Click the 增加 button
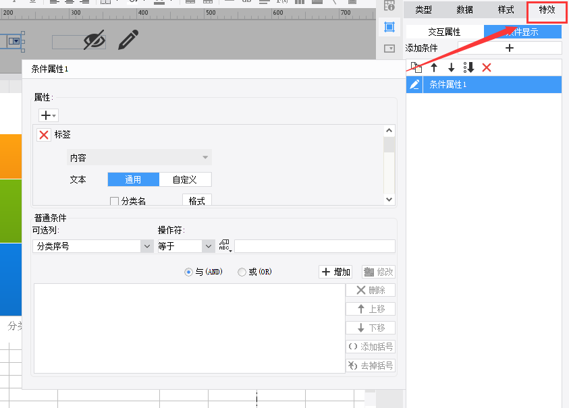The width and height of the screenshot is (569, 408). click(335, 272)
